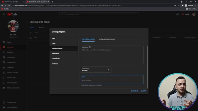Open the Personalização wand icon
Screen dimensions: 198x111
tap(4, 83)
